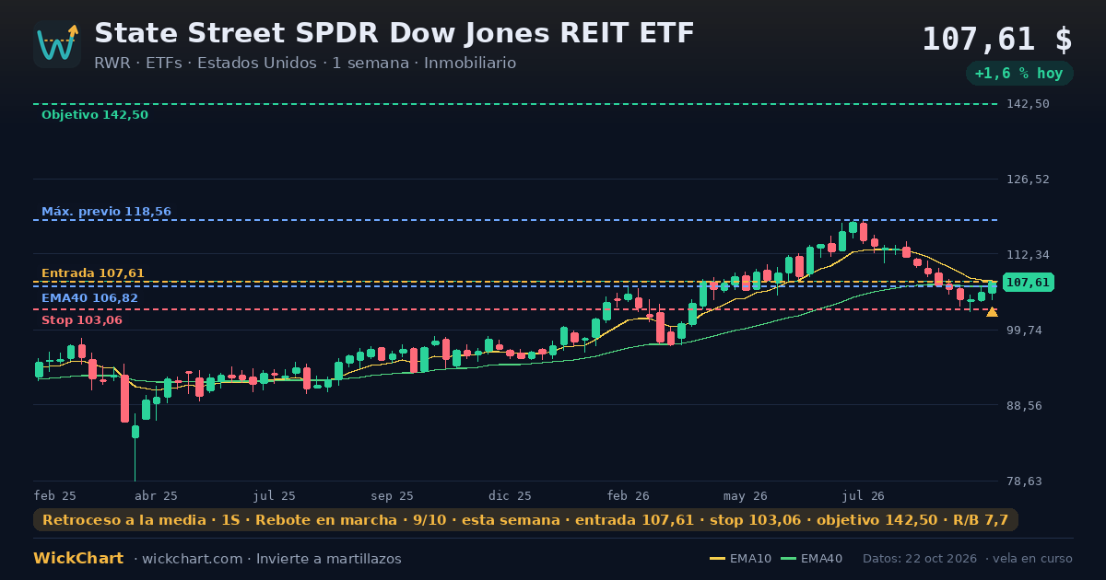Click the Entrada 107,61 label
The height and width of the screenshot is (580, 1106).
point(93,273)
